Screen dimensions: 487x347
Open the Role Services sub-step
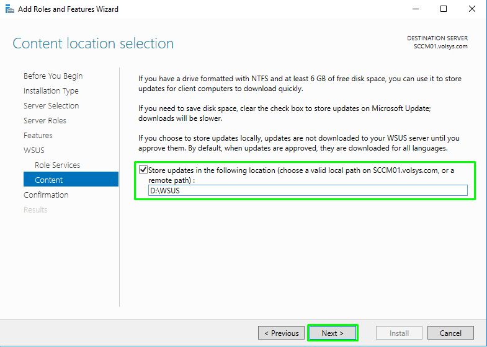point(57,165)
